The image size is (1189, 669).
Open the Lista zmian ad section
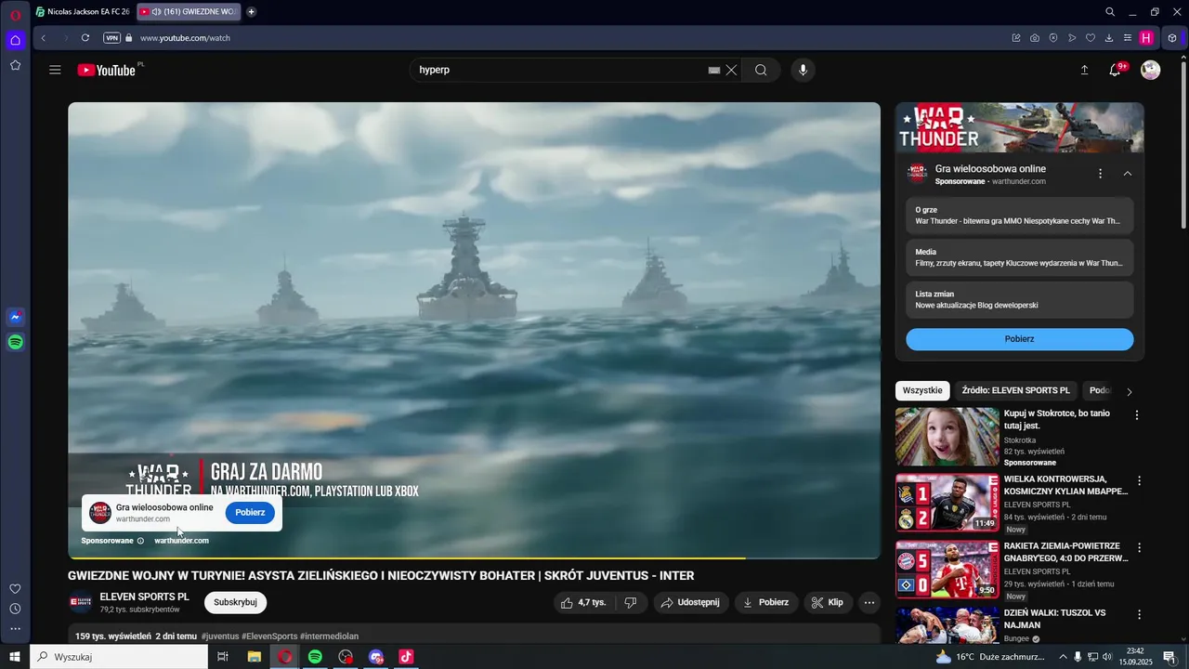1020,299
